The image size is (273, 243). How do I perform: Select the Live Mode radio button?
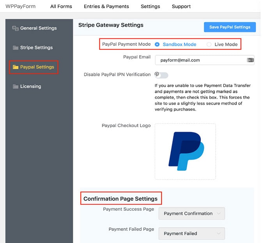209,44
